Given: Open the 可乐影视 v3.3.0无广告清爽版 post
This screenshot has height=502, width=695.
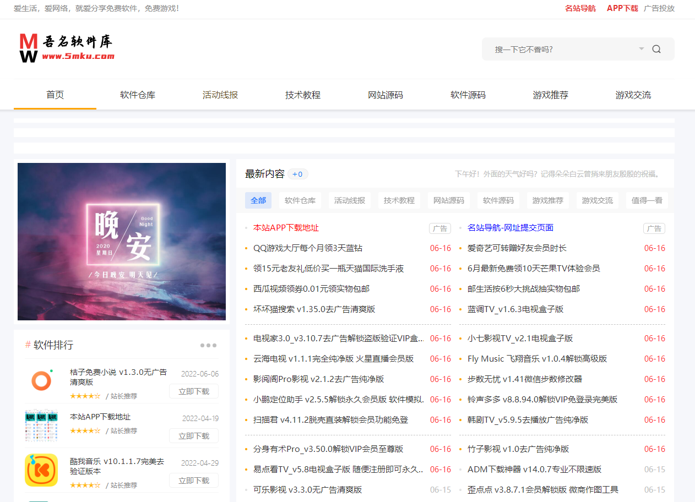Looking at the screenshot, I should (x=307, y=490).
